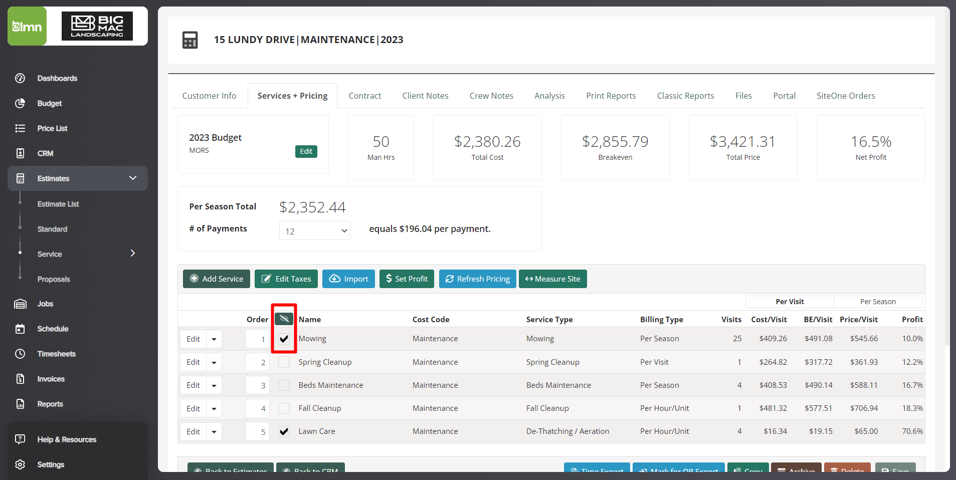Viewport: 956px width, 480px height.
Task: Collapse the Estimates menu chevron
Action: (133, 178)
